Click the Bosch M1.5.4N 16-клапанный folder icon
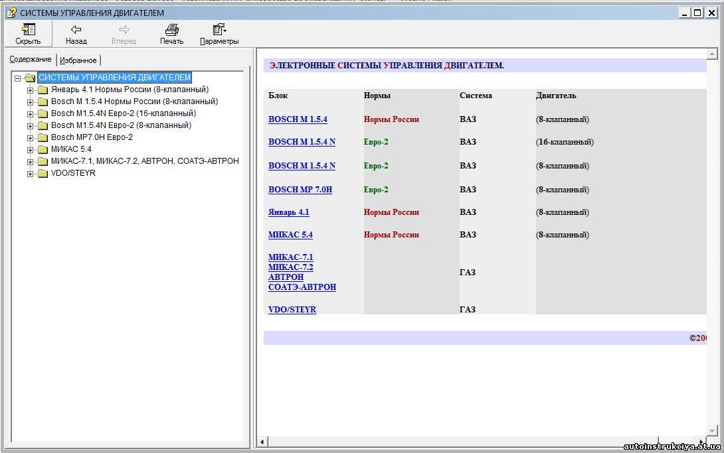724x453 pixels. pos(43,113)
